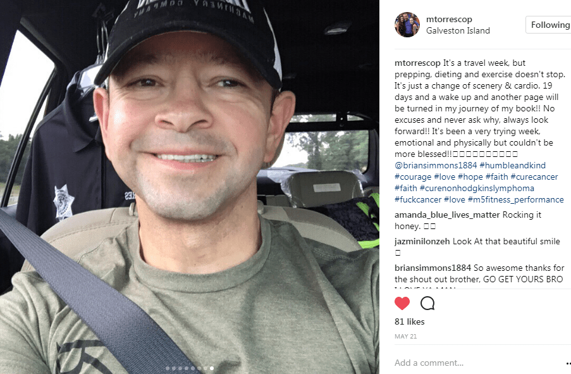The height and width of the screenshot is (374, 571).
Task: Open the Galveston Island location link
Action: click(458, 30)
